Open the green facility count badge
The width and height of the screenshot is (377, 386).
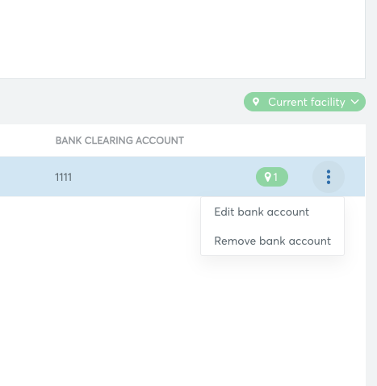(272, 177)
